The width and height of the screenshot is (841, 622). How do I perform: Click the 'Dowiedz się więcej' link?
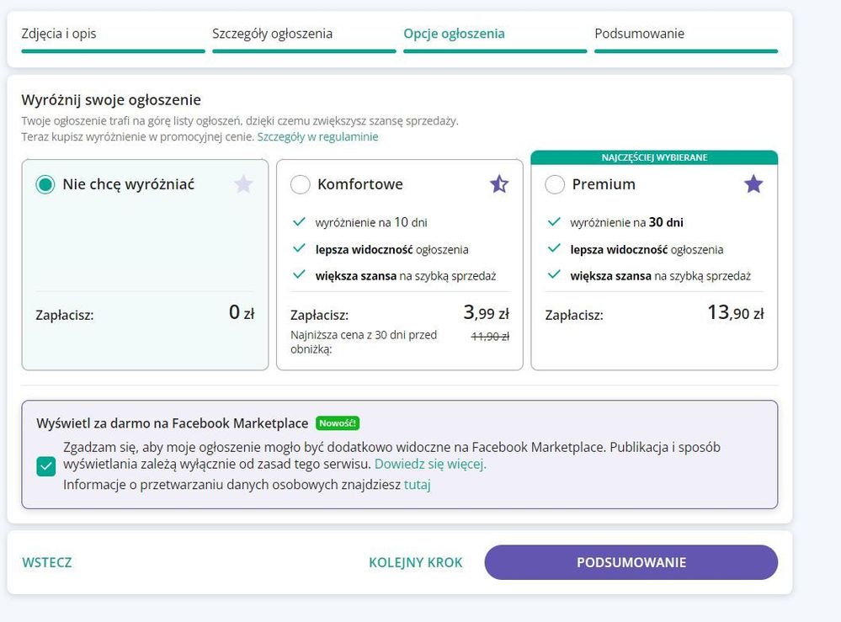(430, 464)
